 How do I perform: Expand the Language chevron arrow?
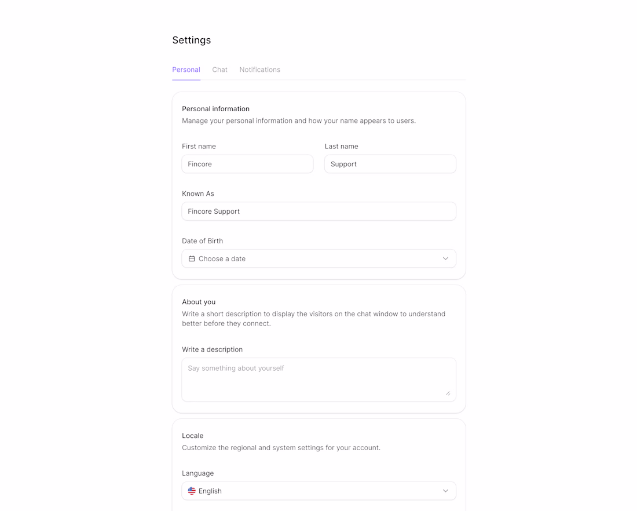click(x=445, y=491)
